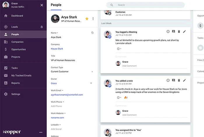Click the VP of Human Resources title field
This screenshot has width=204, height=137.
63,60
